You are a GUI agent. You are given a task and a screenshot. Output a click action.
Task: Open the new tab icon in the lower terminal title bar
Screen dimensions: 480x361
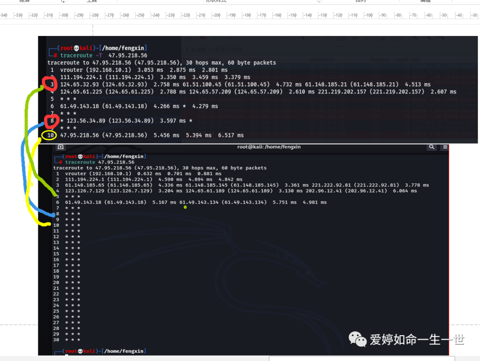pyautogui.click(x=60, y=147)
